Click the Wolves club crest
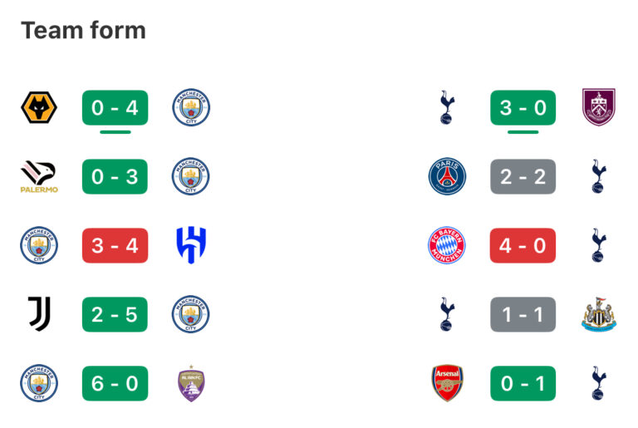 click(x=38, y=108)
